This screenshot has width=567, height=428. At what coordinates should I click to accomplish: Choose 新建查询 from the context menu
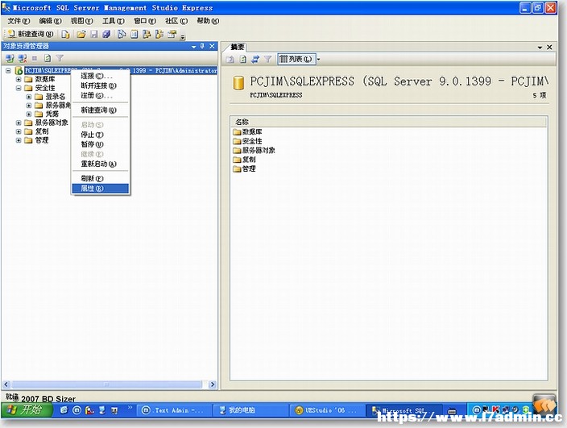(100, 110)
